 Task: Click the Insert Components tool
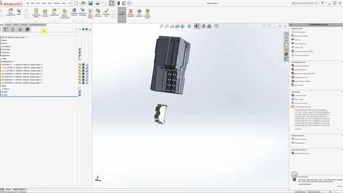tap(11, 12)
